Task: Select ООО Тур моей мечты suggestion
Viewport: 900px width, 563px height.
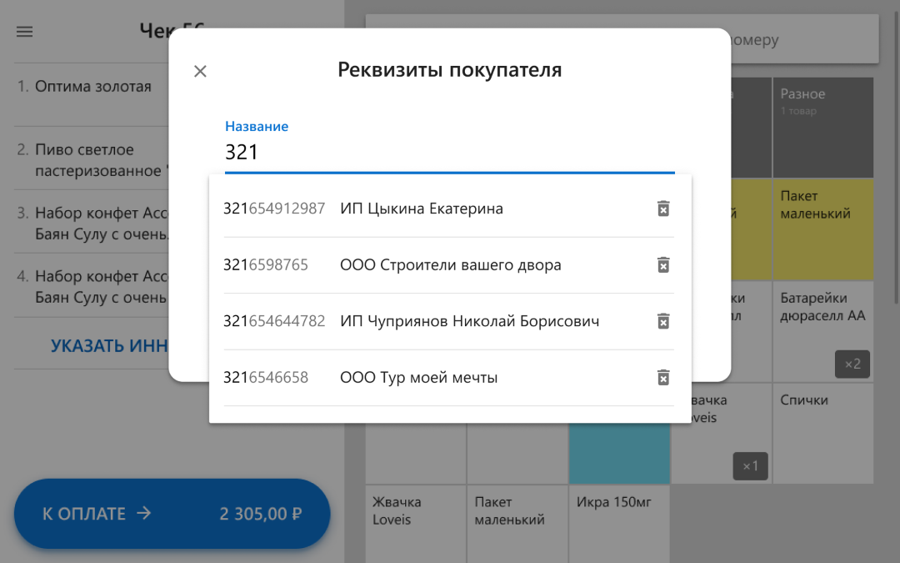Action: pos(418,378)
